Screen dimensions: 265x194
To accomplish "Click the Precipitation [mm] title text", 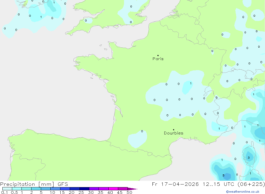I will click(x=27, y=184).
